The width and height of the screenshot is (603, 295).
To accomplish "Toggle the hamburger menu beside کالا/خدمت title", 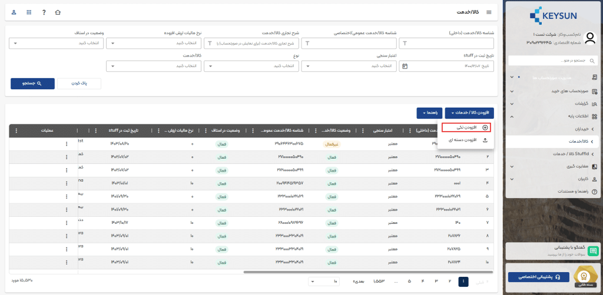I will 490,12.
